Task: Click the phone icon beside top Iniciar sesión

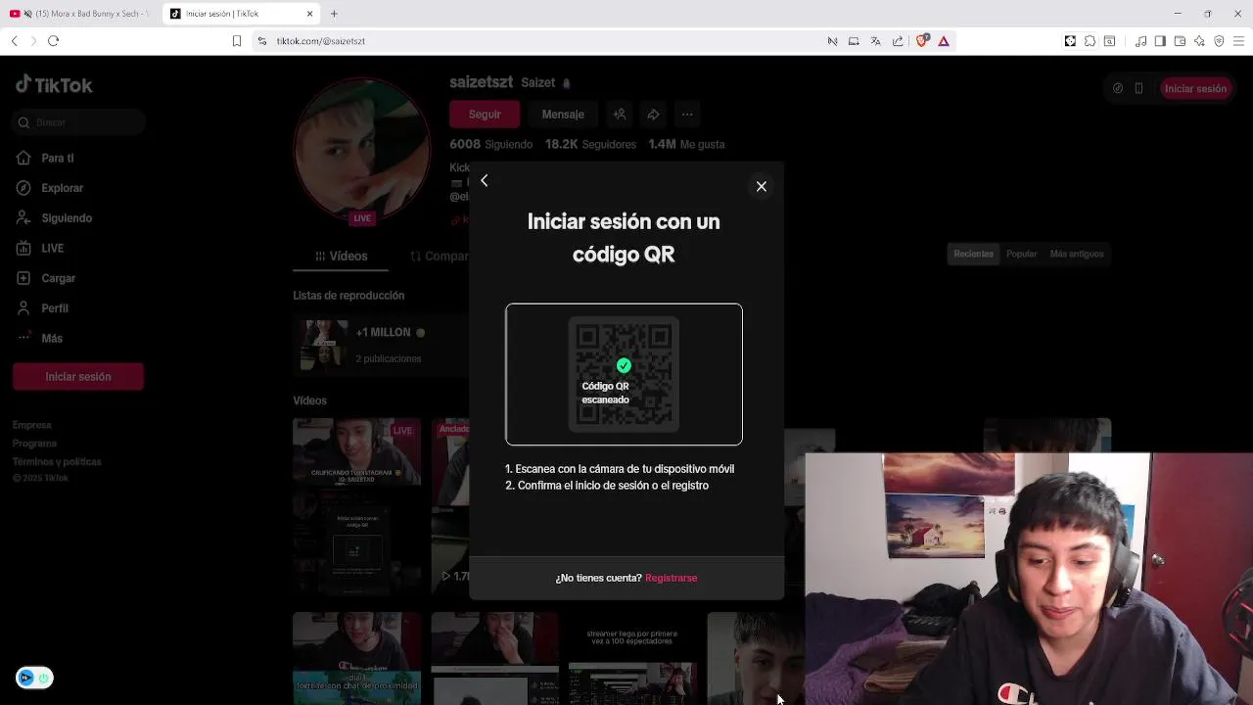Action: pyautogui.click(x=1138, y=88)
